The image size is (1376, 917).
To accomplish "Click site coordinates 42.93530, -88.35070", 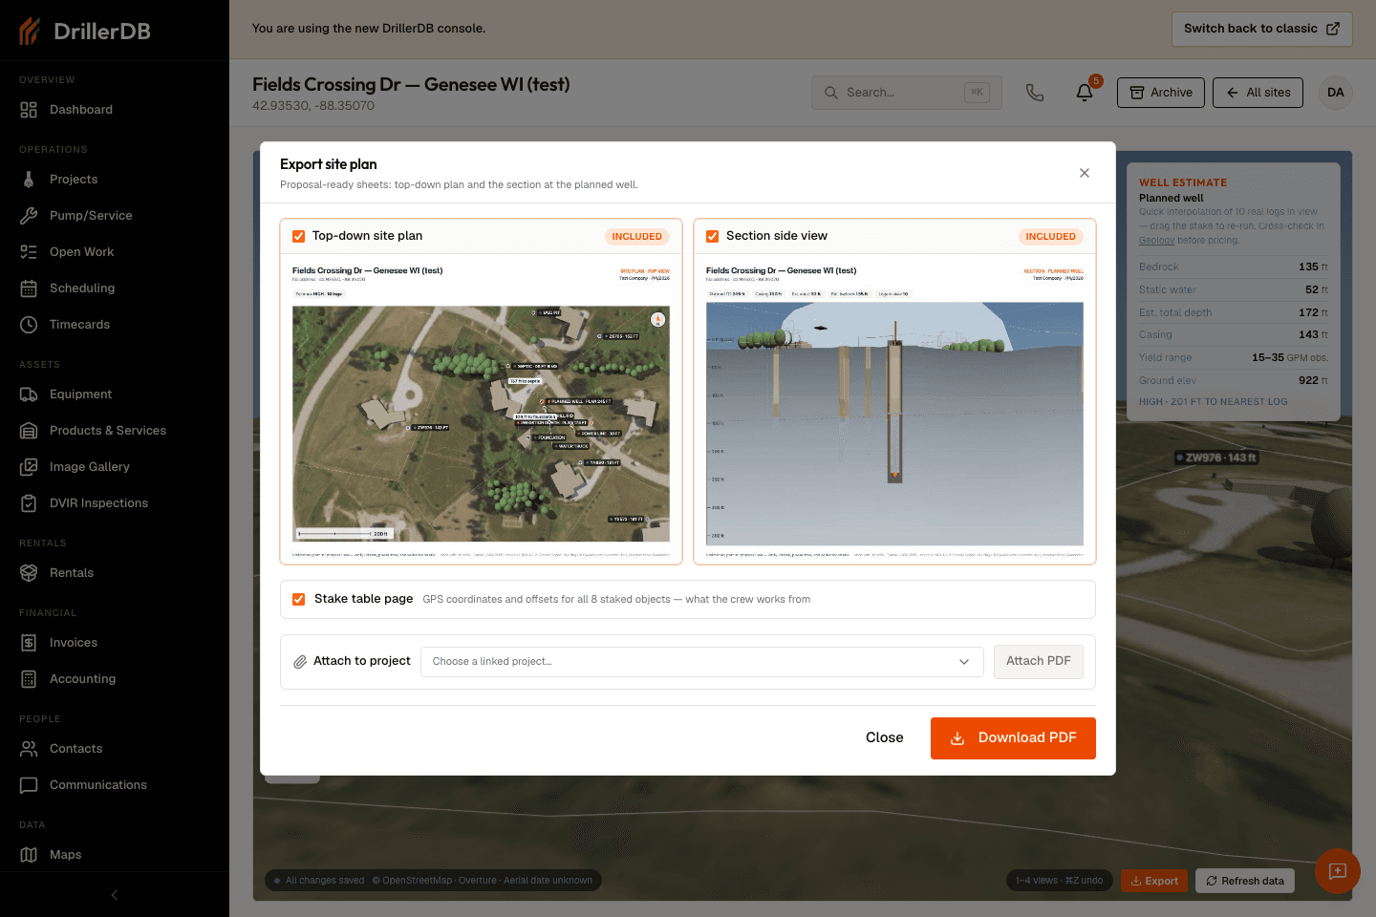I will click(313, 106).
